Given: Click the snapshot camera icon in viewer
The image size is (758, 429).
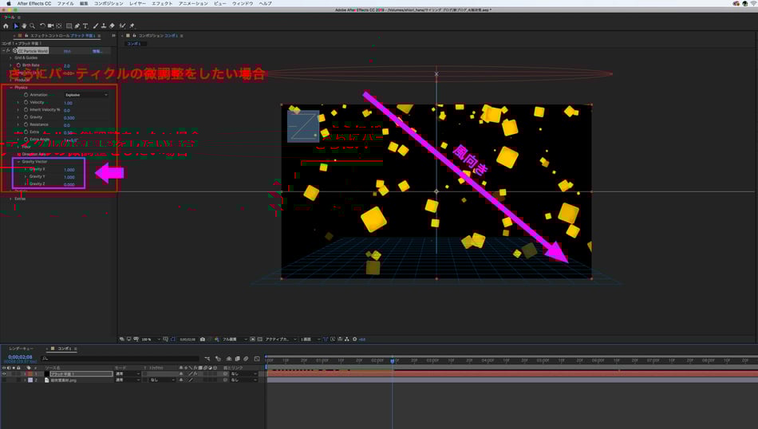Looking at the screenshot, I should pos(203,339).
